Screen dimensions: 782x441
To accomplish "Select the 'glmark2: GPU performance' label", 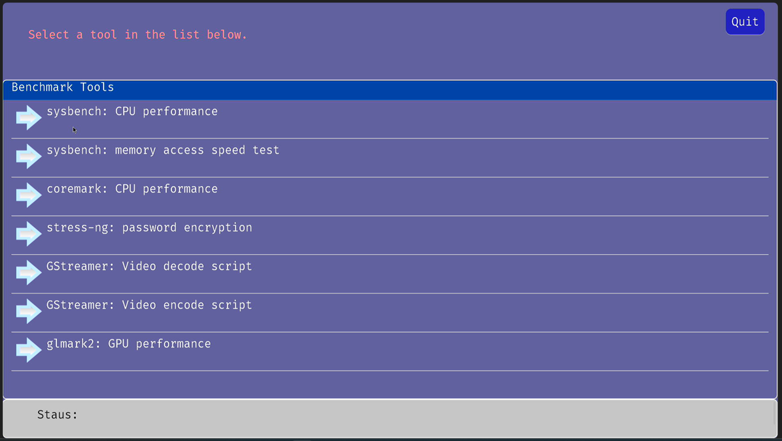I will coord(129,344).
